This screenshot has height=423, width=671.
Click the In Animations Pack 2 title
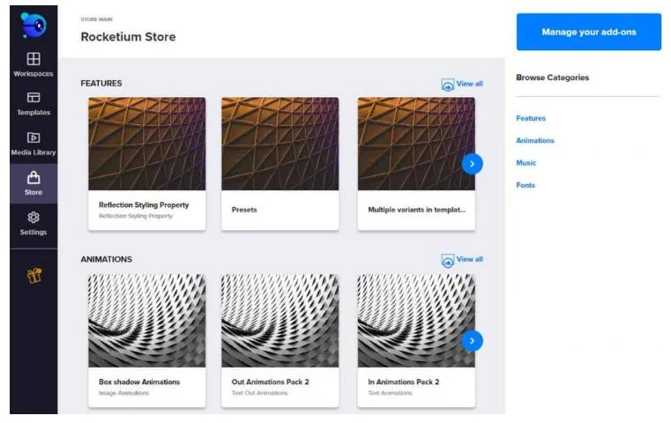pos(404,382)
